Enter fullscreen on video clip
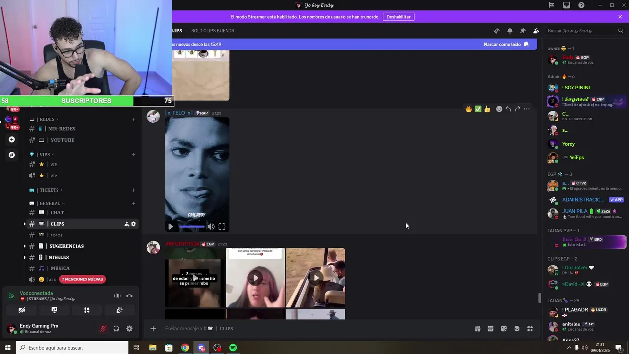629x354 pixels. click(x=222, y=227)
